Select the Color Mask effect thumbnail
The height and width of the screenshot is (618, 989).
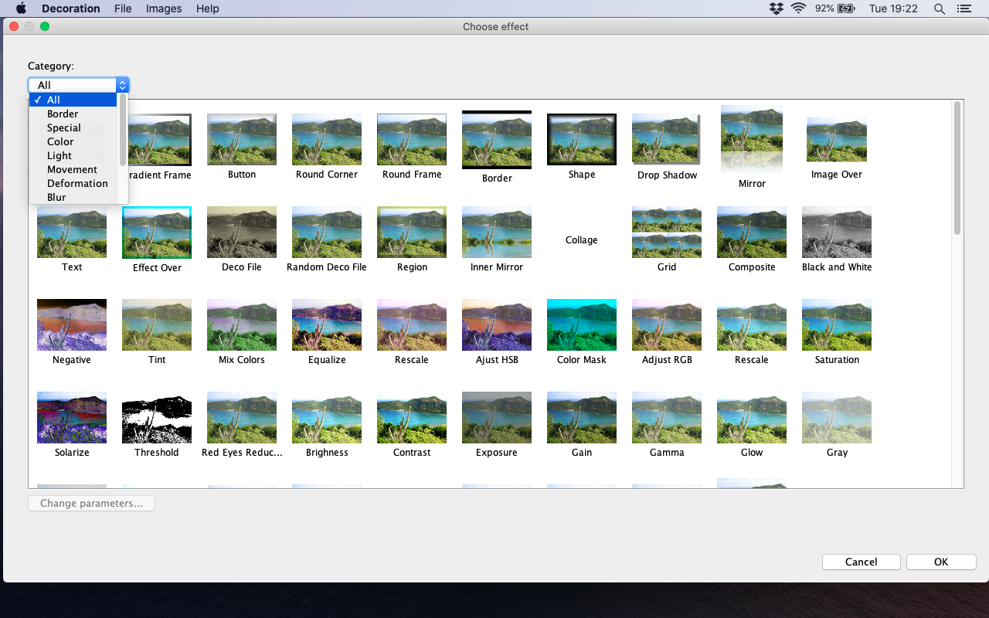point(581,325)
